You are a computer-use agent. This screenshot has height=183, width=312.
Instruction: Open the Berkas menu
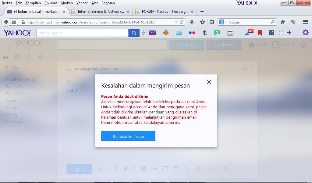tap(7, 3)
